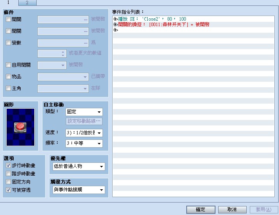Open the 變數 variable selector field

(63, 43)
